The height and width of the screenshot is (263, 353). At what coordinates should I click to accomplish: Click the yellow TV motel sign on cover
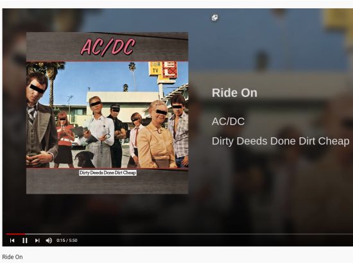pos(155,69)
